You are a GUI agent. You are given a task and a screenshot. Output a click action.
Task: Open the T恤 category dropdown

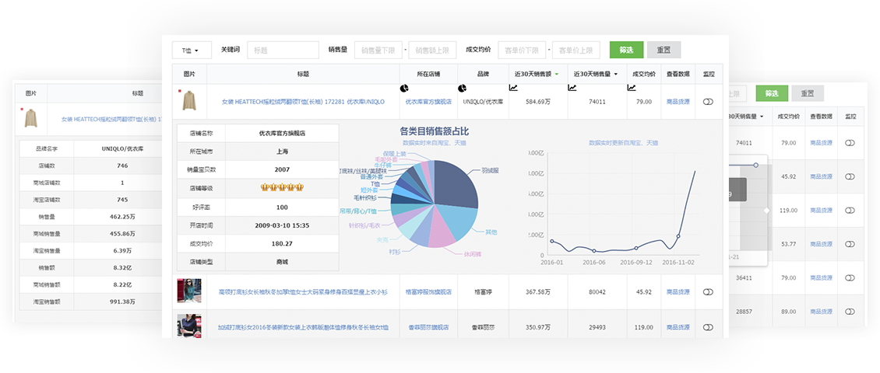tap(191, 51)
